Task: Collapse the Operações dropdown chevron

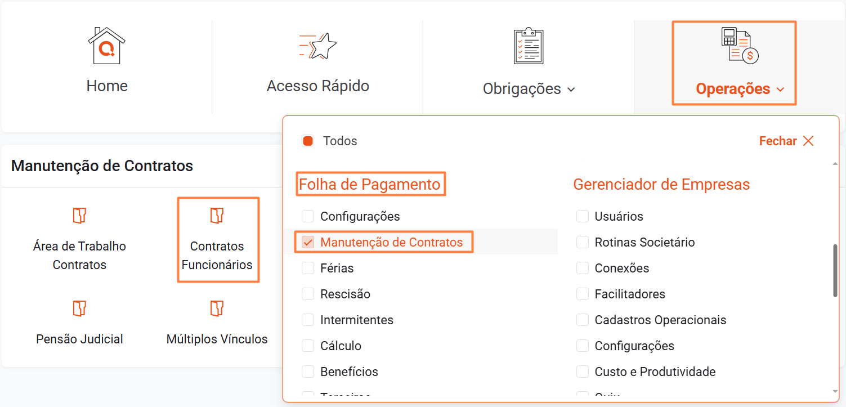Action: pos(780,90)
